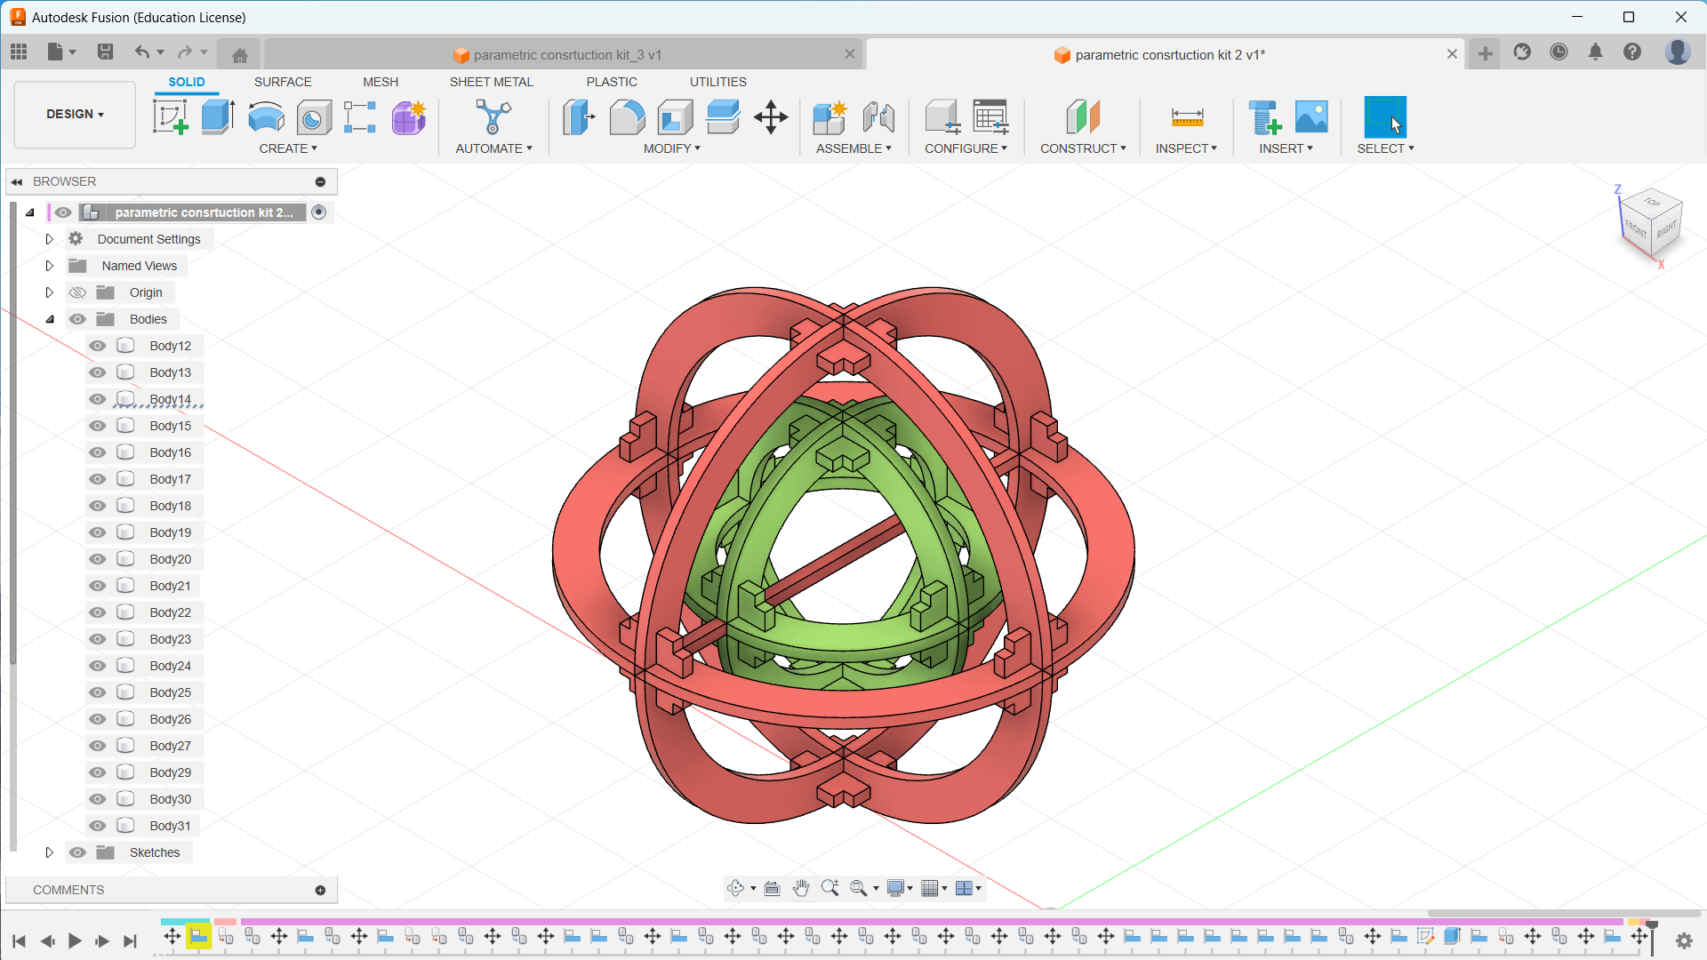Expand the Document Settings node
This screenshot has height=960, width=1707.
tap(50, 239)
